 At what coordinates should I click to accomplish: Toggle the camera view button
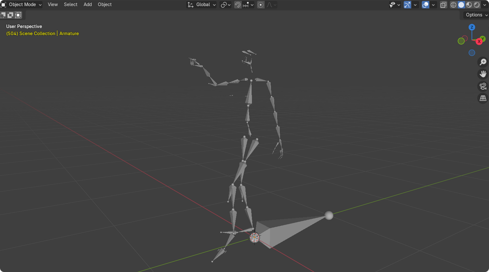click(x=483, y=86)
